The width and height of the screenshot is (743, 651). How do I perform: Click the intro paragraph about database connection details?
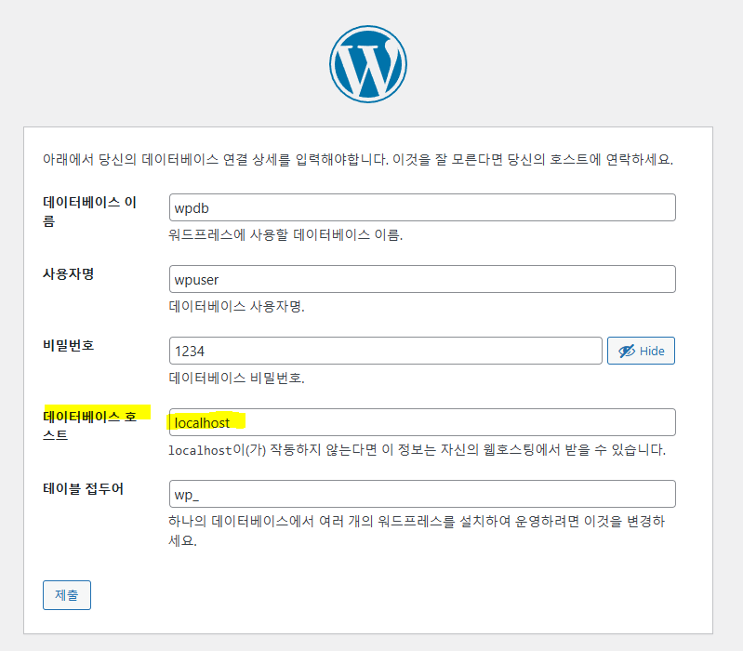click(358, 159)
